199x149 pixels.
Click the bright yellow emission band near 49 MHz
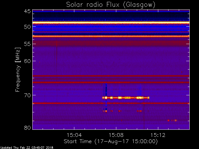[x=111, y=22]
